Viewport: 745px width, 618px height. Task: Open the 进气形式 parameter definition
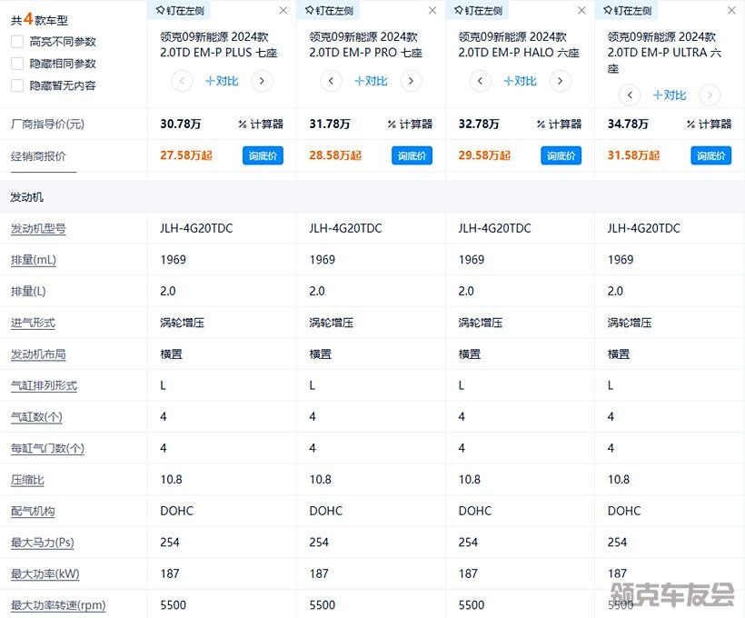coord(33,324)
